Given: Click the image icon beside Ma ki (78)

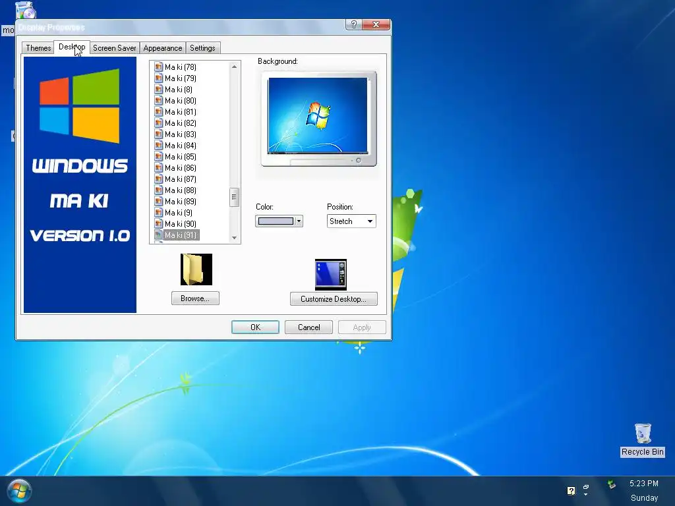Looking at the screenshot, I should click(158, 67).
